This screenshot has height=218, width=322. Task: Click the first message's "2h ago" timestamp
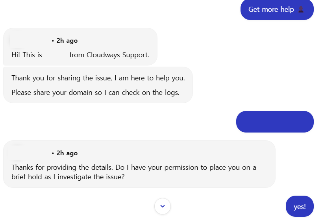[67, 40]
